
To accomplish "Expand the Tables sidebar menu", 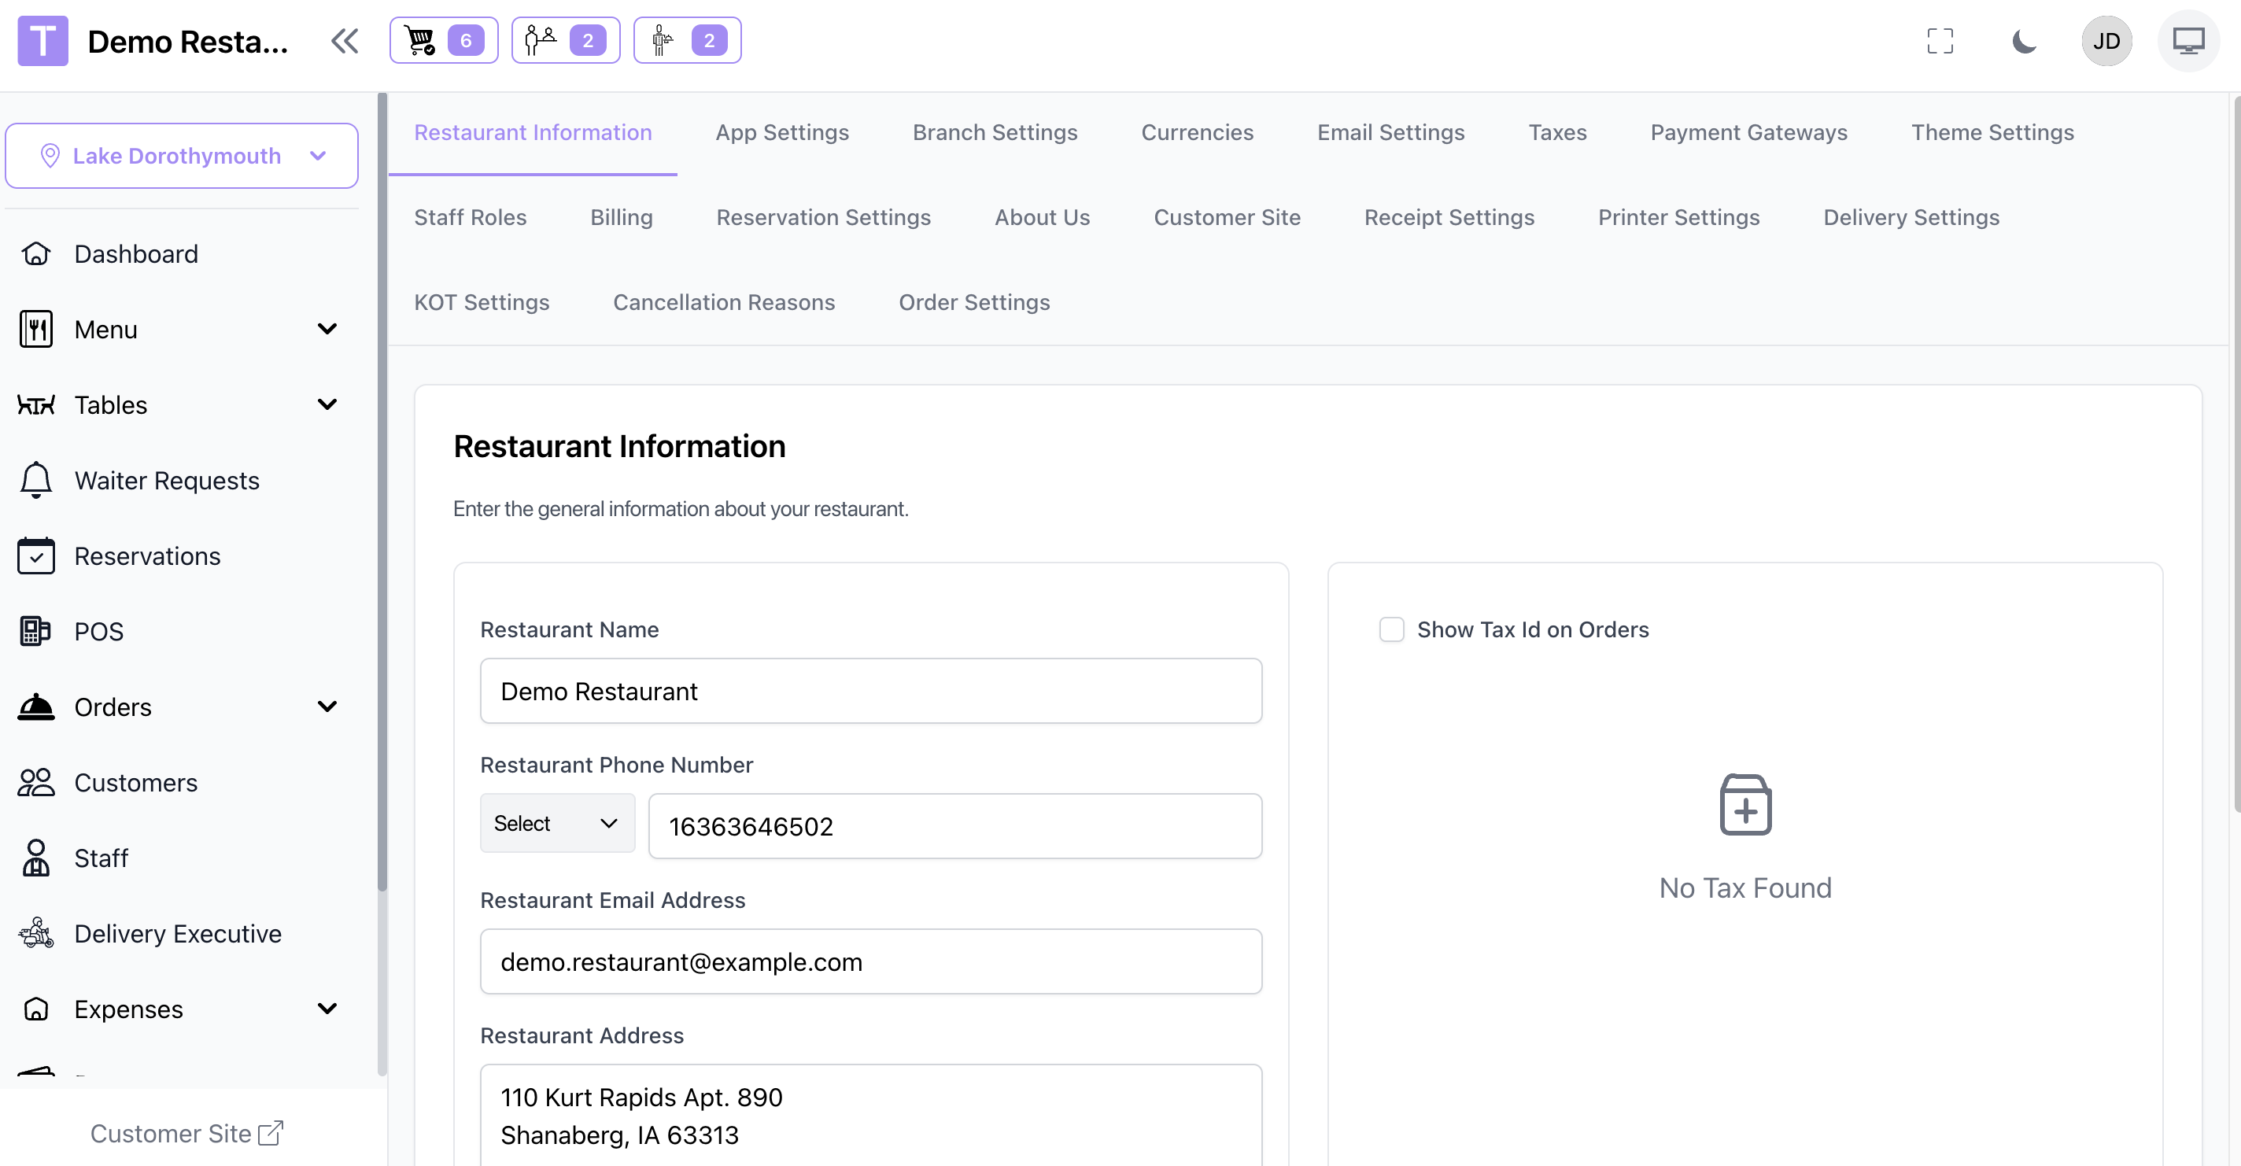I will click(327, 404).
